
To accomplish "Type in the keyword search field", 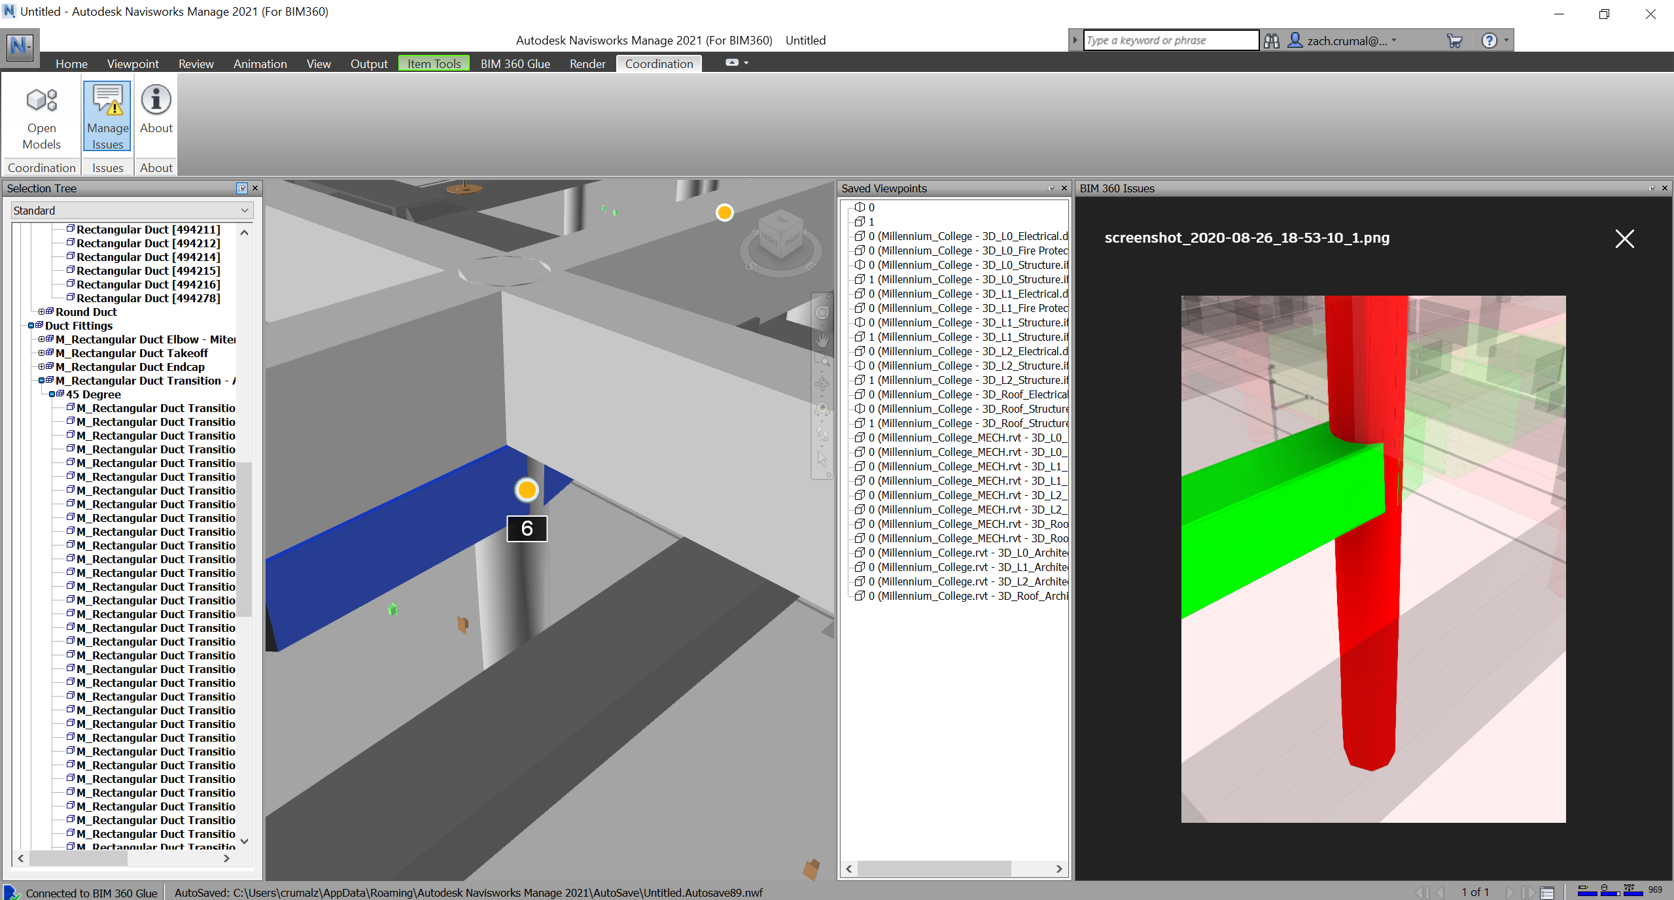I will click(x=1170, y=41).
